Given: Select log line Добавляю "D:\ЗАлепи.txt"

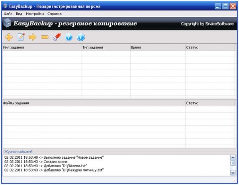Looking at the screenshot, I should 46,166.
